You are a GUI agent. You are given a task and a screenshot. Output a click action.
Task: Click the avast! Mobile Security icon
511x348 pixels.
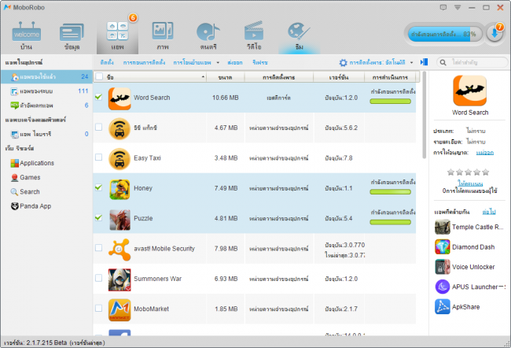[x=119, y=250]
